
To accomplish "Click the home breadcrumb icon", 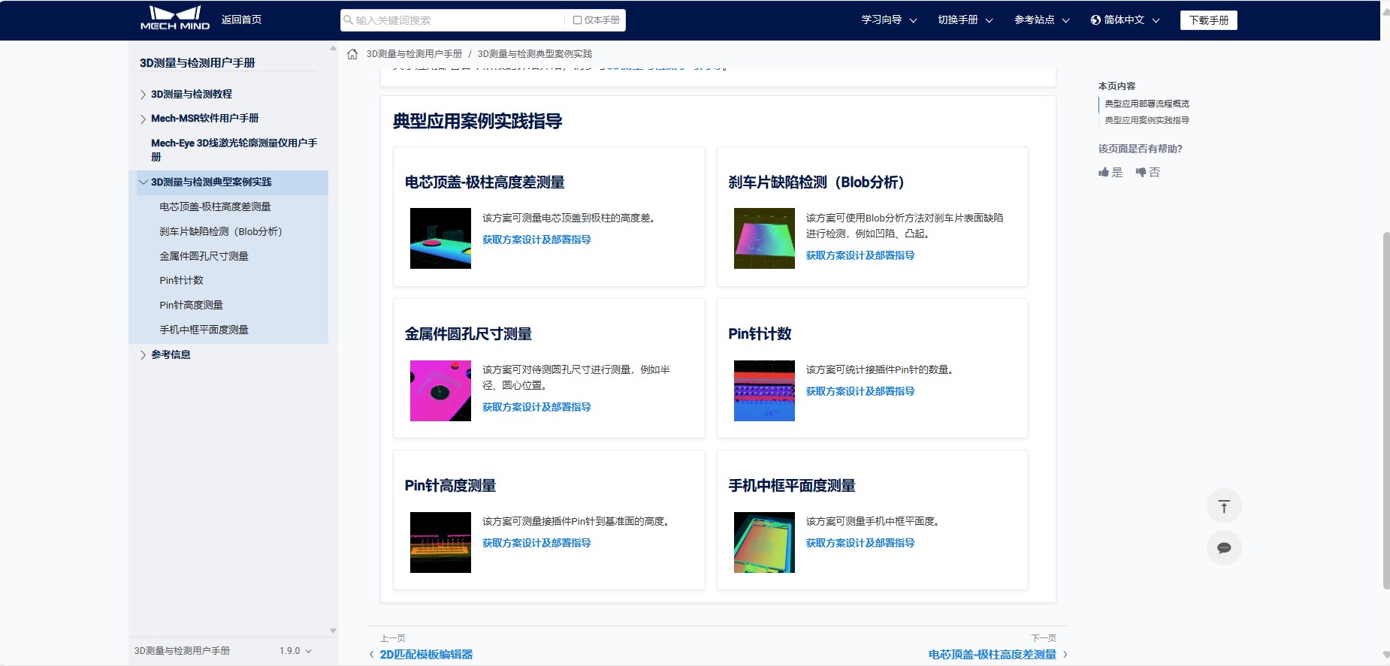I will pyautogui.click(x=352, y=54).
